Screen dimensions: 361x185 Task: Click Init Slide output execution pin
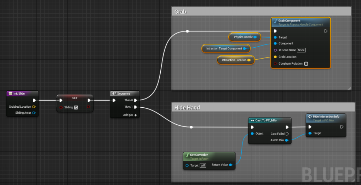pyautogui.click(x=34, y=100)
